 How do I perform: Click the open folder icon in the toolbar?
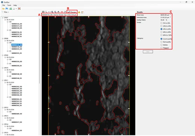[3, 9]
